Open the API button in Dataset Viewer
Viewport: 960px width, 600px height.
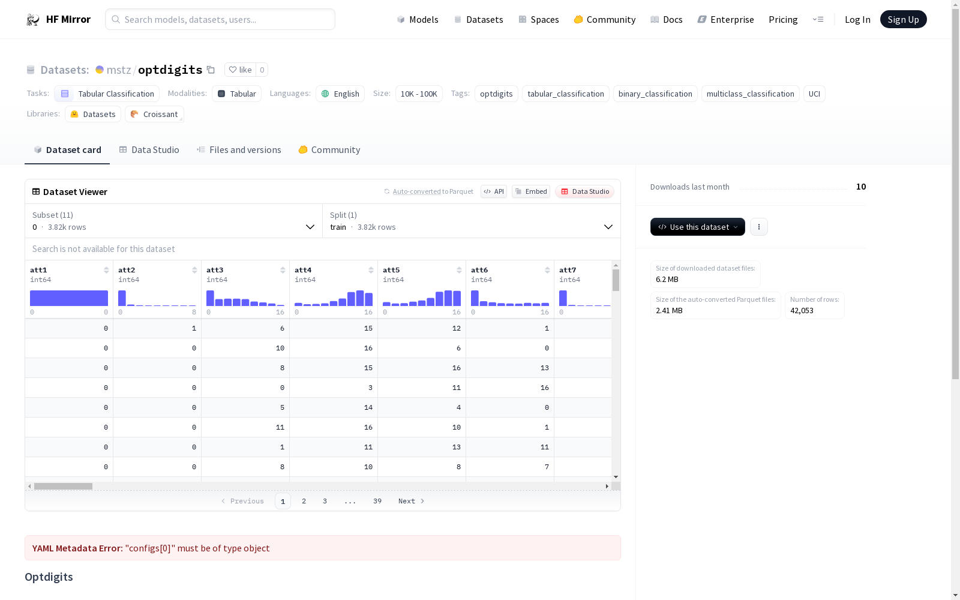click(493, 191)
